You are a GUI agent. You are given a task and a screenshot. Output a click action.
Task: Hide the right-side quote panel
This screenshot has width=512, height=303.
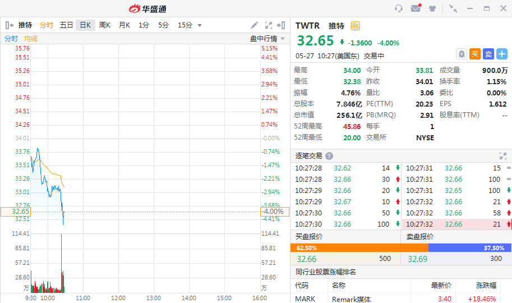[x=282, y=25]
